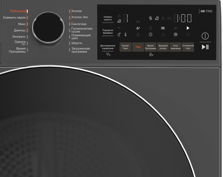The height and width of the screenshot is (177, 223).
Task: Tap the Wi-Fi 3-second hold icon
Action: tap(108, 54)
